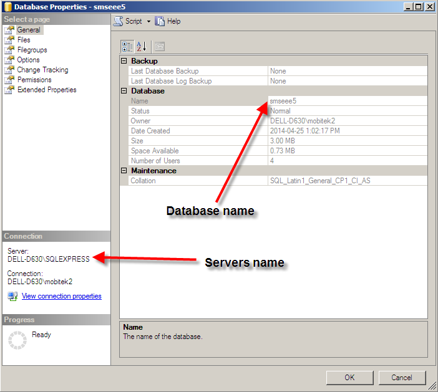Viewport: 438px width, 392px height.
Task: Click the Property Pages icon
Action: point(159,46)
